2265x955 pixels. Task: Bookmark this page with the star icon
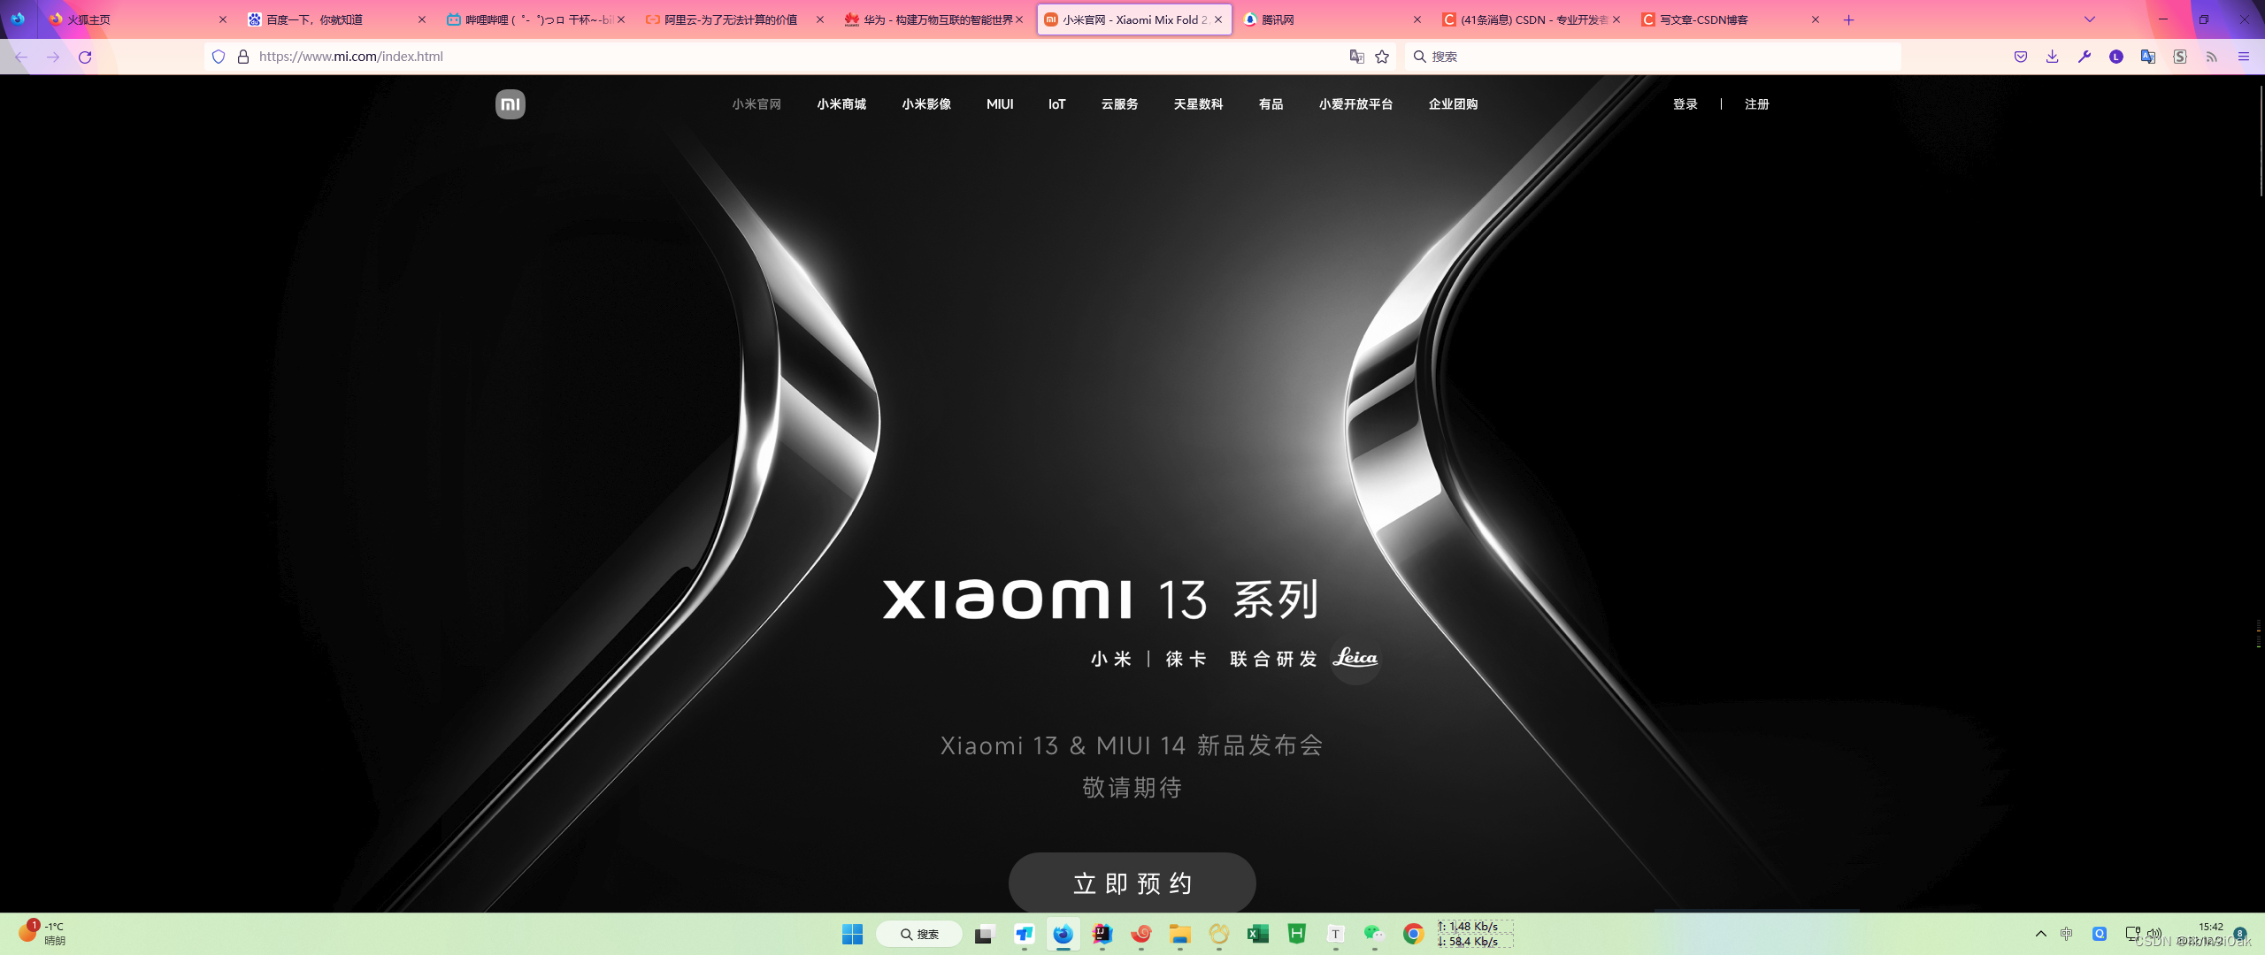1382,57
